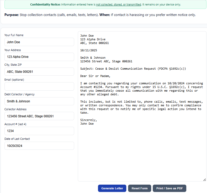Click the 'Sincerely,' closing in the letter

(x=89, y=120)
